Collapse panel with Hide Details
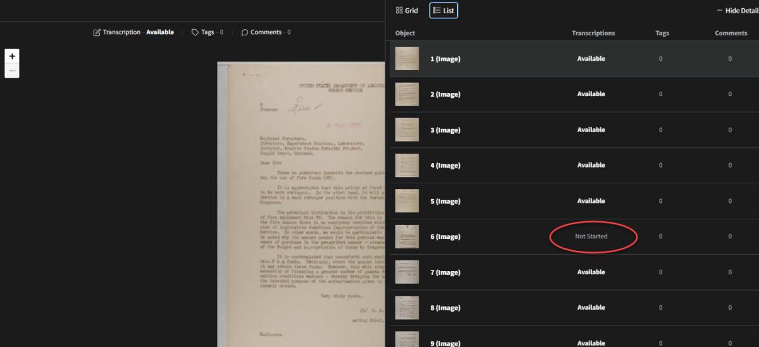This screenshot has width=759, height=347. pyautogui.click(x=737, y=11)
